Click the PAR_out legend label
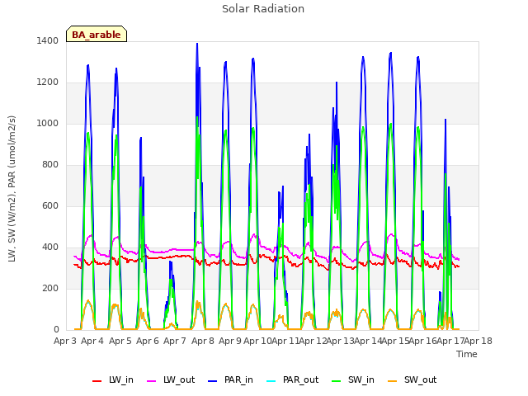Viewport: 528px width, 396px height. [300, 380]
